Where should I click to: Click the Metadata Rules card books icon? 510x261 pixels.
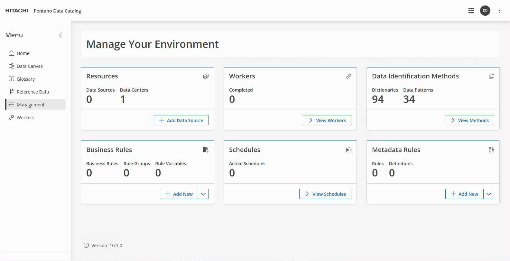click(492, 150)
